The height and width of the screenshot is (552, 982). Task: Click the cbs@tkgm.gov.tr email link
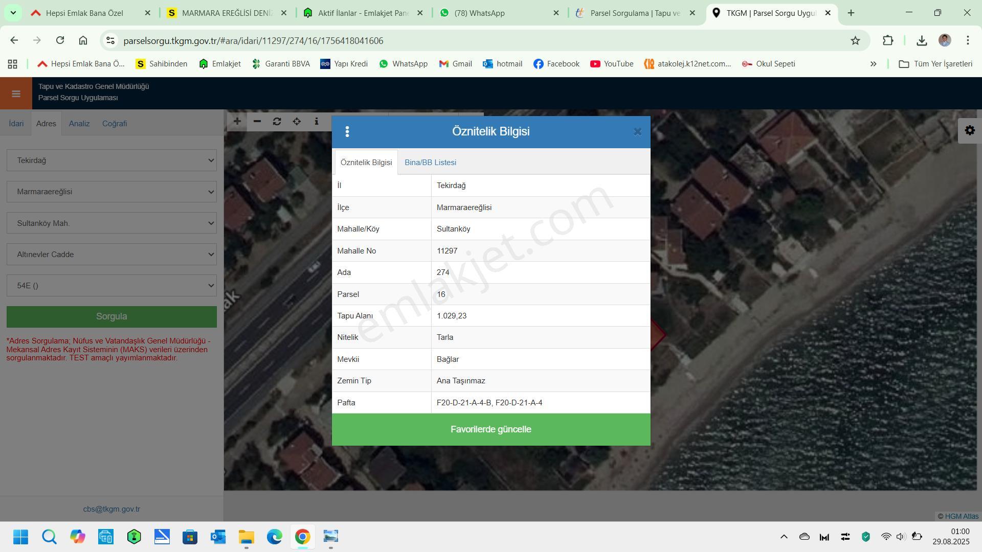[111, 509]
